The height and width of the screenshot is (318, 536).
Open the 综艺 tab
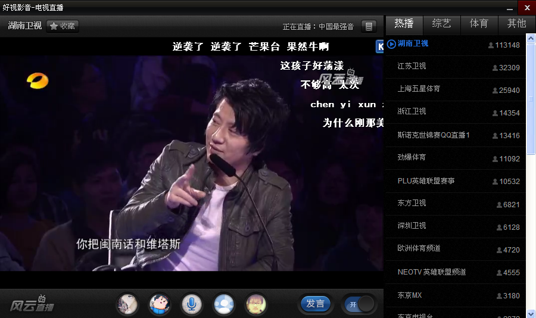[x=441, y=24]
